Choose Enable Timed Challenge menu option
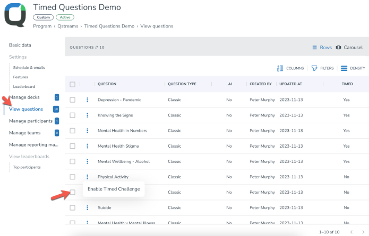This screenshot has height=236, width=369. [114, 189]
